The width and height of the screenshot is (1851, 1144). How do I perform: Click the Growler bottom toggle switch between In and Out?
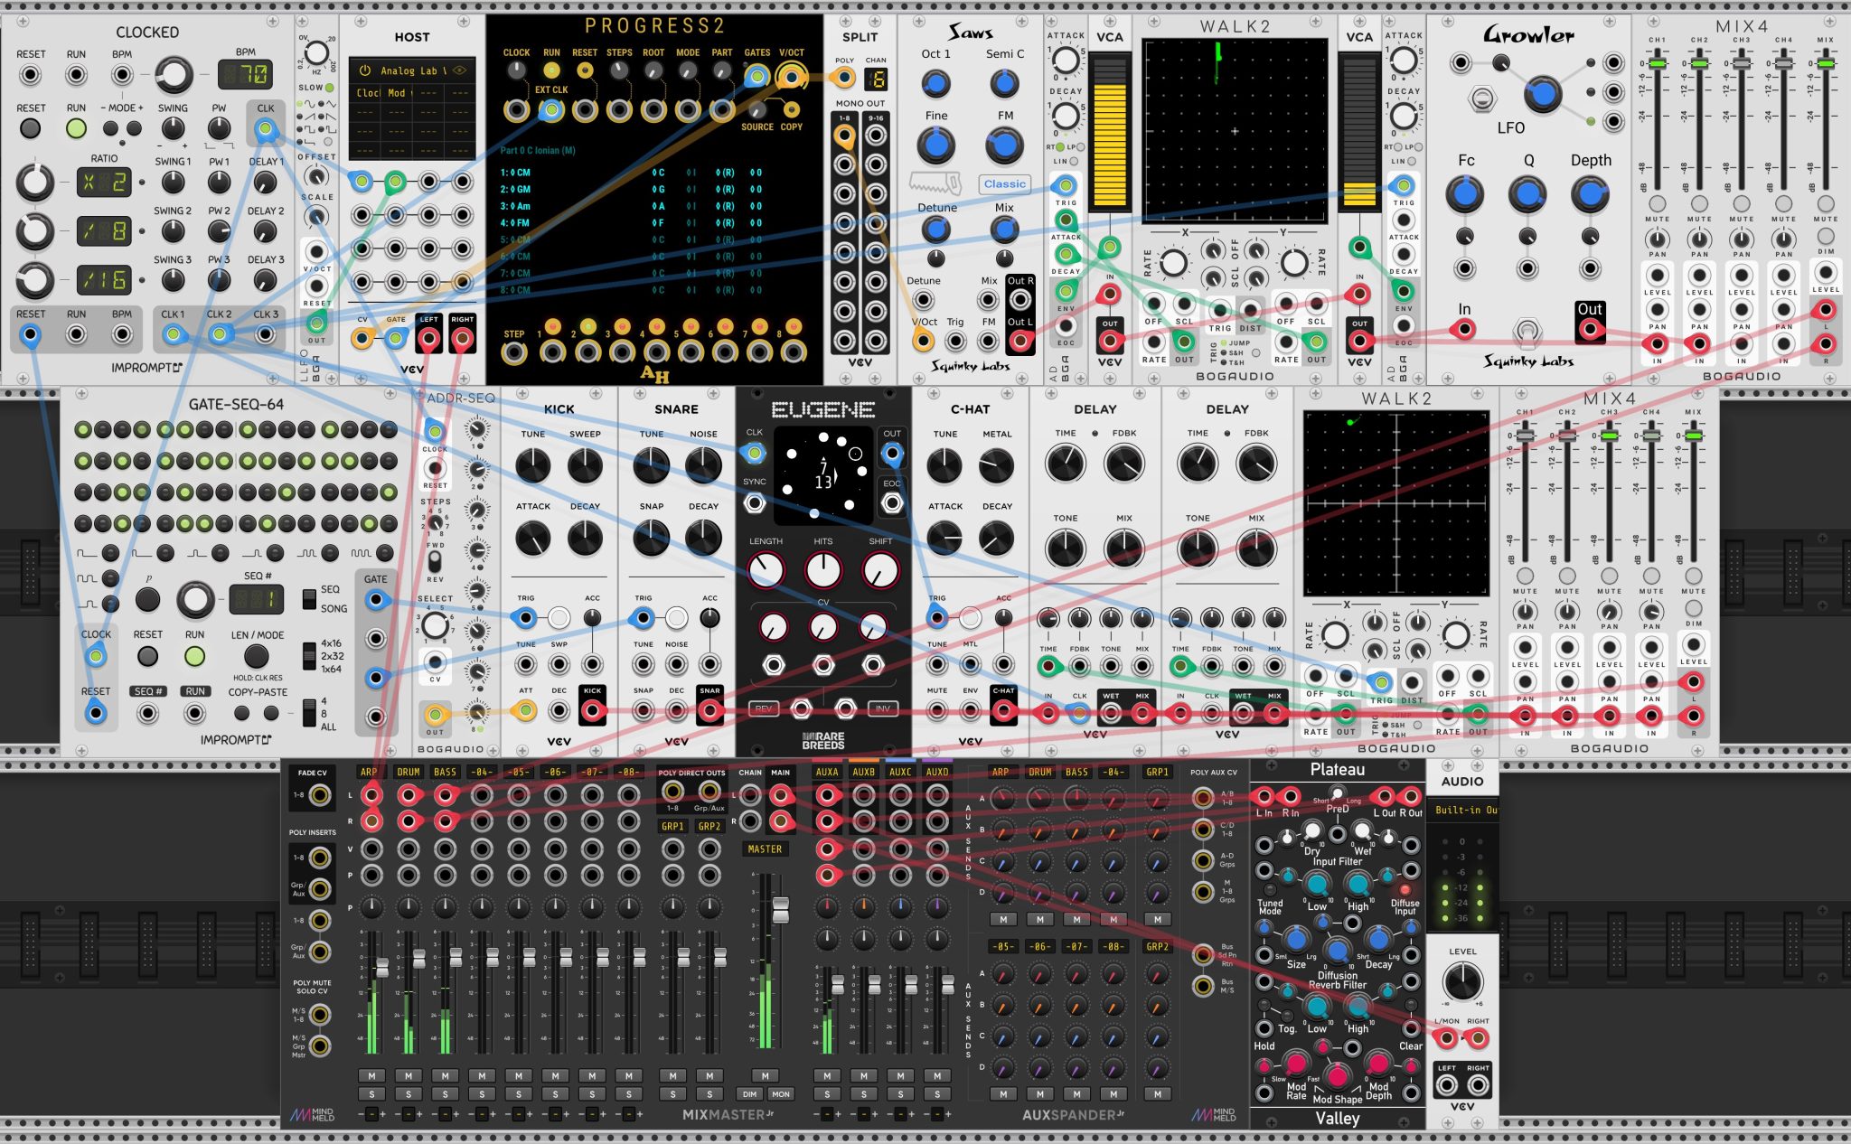[1527, 332]
